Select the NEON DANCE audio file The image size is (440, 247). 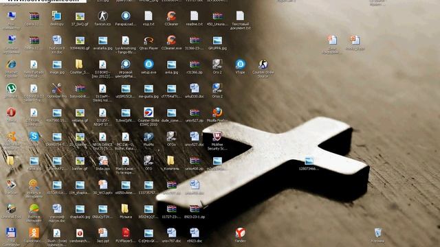(102, 137)
